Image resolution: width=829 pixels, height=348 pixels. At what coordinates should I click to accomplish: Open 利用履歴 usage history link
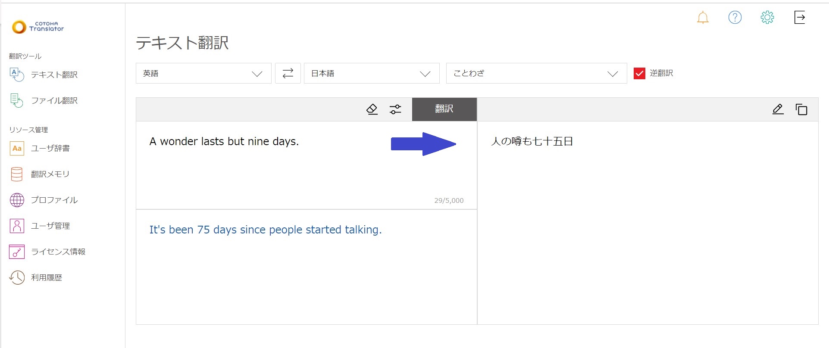coord(46,278)
